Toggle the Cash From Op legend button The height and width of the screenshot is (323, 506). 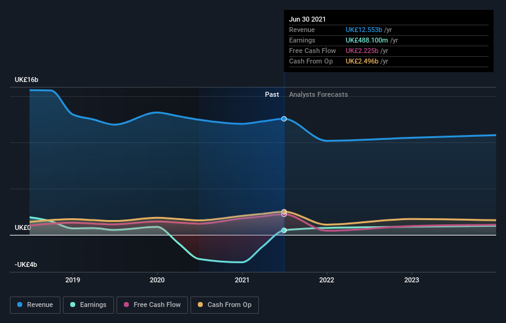tap(224, 305)
